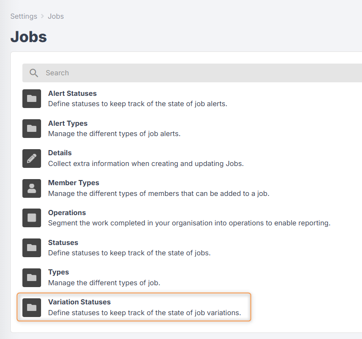Click the Member Types person icon
362x339 pixels.
tap(32, 188)
